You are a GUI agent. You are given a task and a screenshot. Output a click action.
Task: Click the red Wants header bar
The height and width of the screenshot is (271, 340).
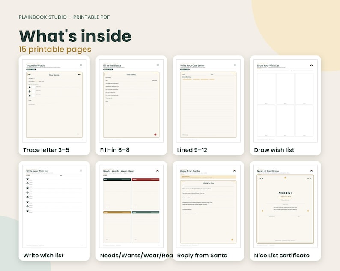pos(146,179)
